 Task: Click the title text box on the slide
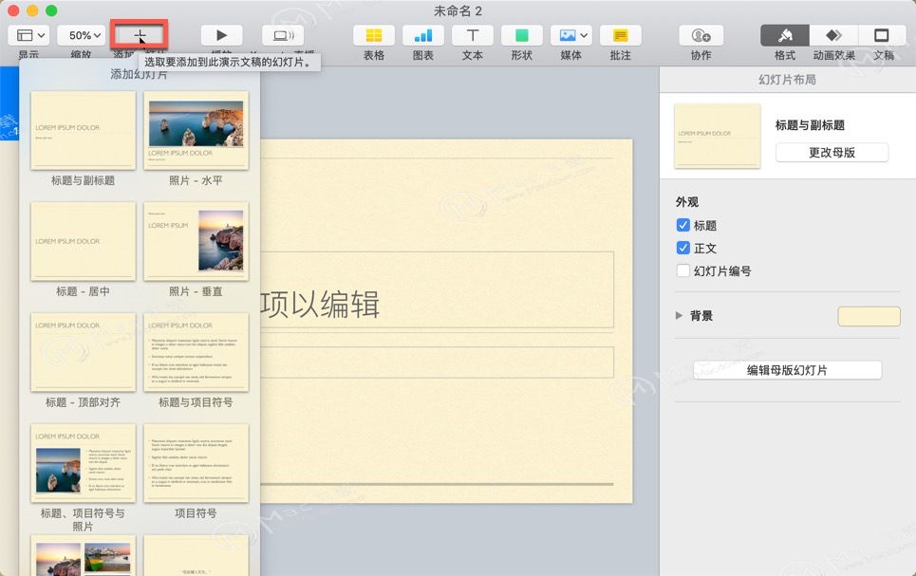(x=437, y=289)
